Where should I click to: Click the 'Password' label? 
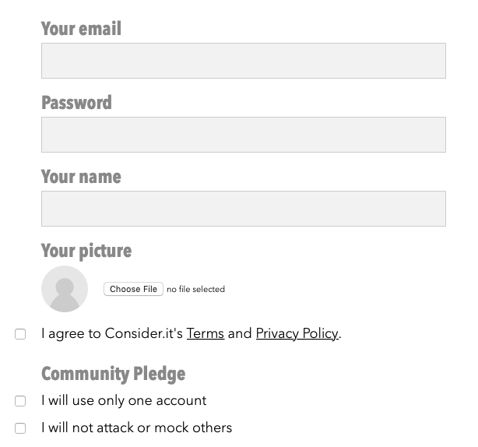[76, 103]
